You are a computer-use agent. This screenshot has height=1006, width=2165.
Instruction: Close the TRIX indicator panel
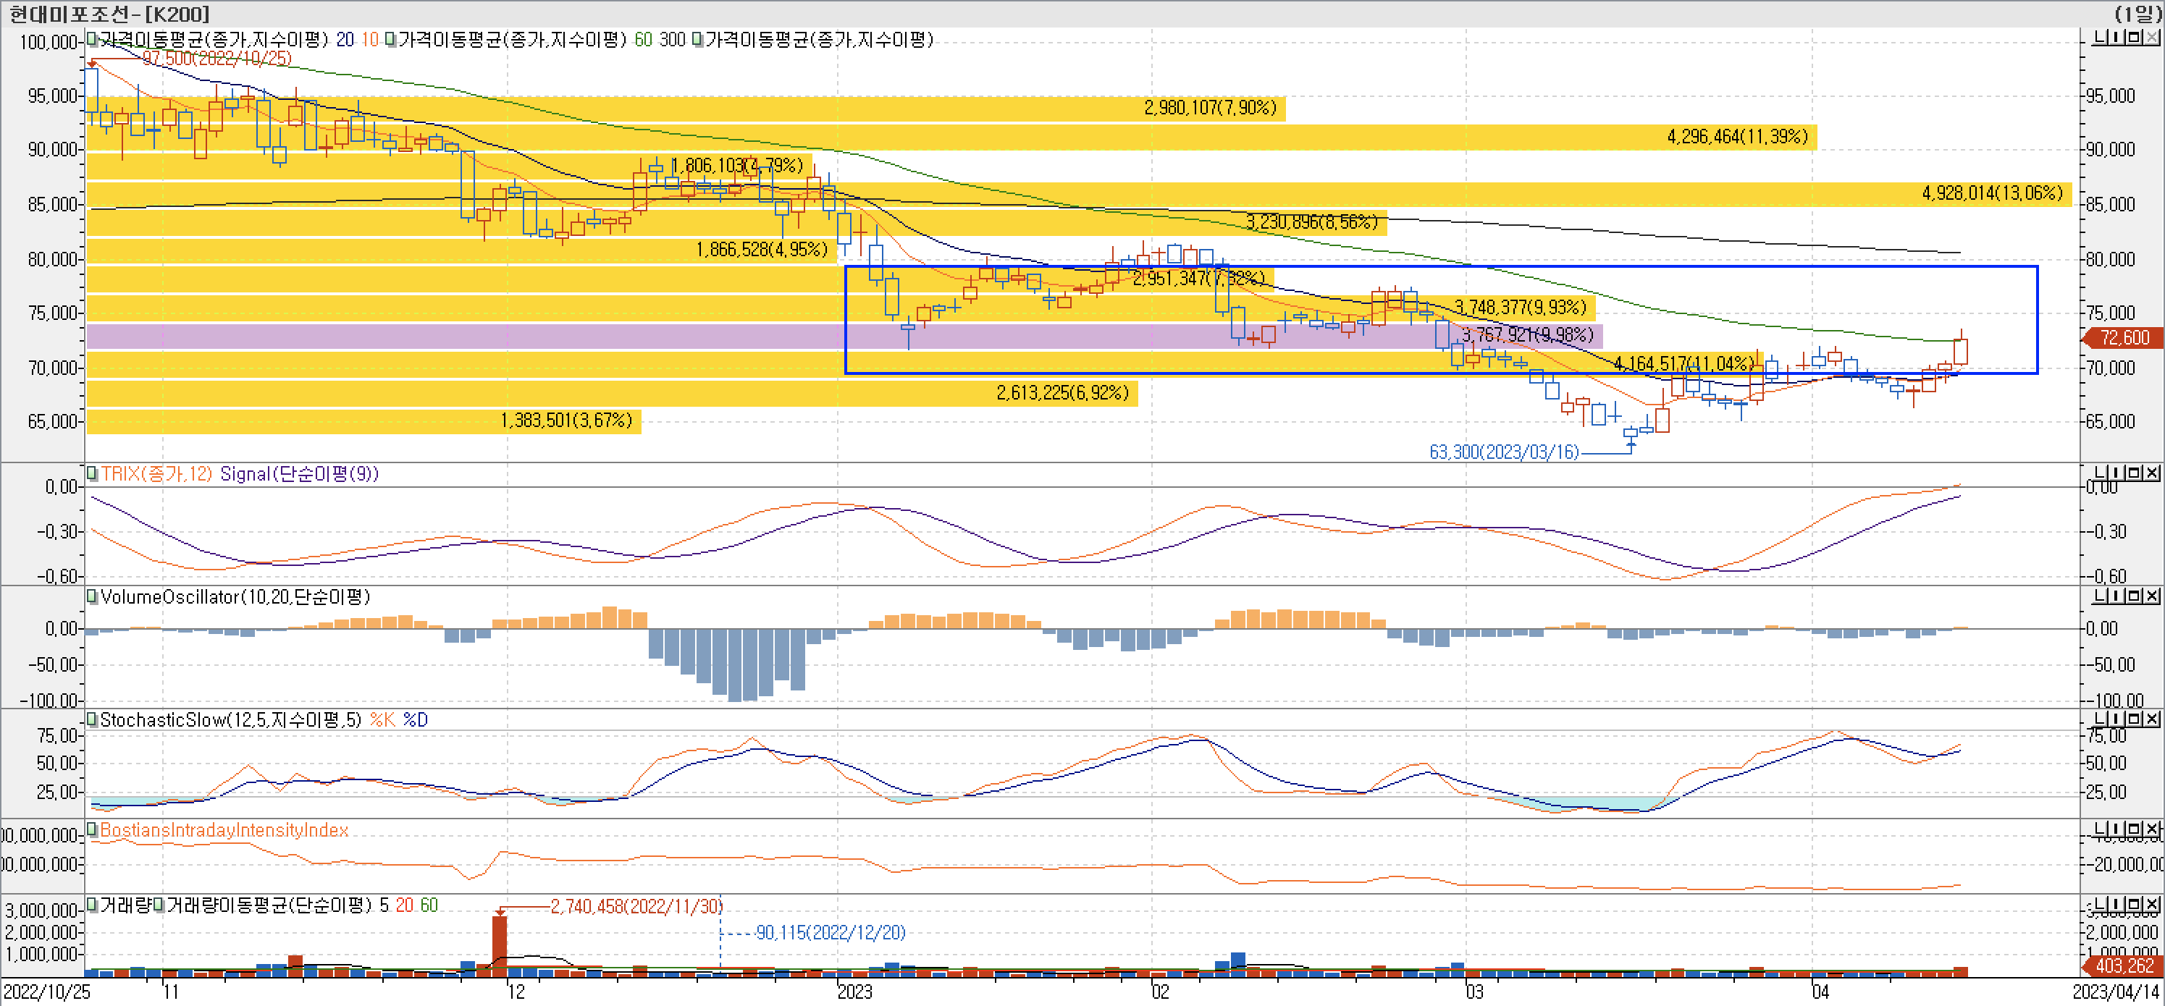2153,473
